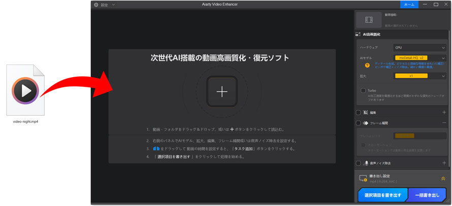
Task: Open the フレームレート dropdown field
Action: pos(419,135)
